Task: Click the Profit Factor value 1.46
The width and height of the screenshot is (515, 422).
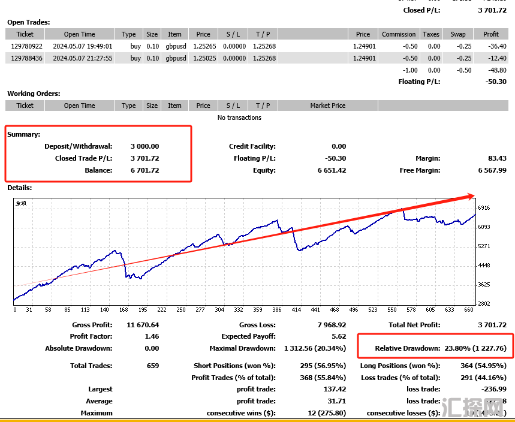Action: [x=151, y=336]
